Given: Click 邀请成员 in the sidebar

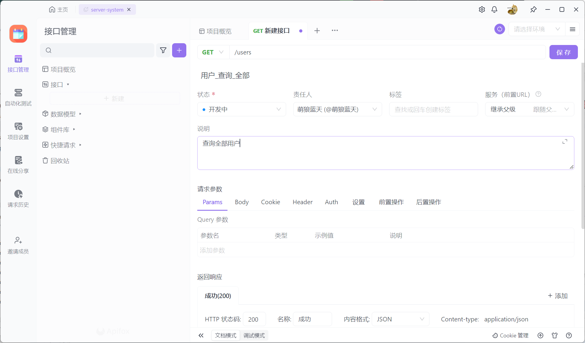Looking at the screenshot, I should click(x=18, y=245).
